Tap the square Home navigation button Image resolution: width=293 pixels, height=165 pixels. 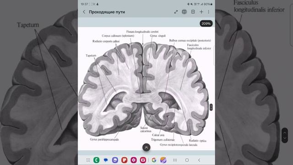click(187, 160)
